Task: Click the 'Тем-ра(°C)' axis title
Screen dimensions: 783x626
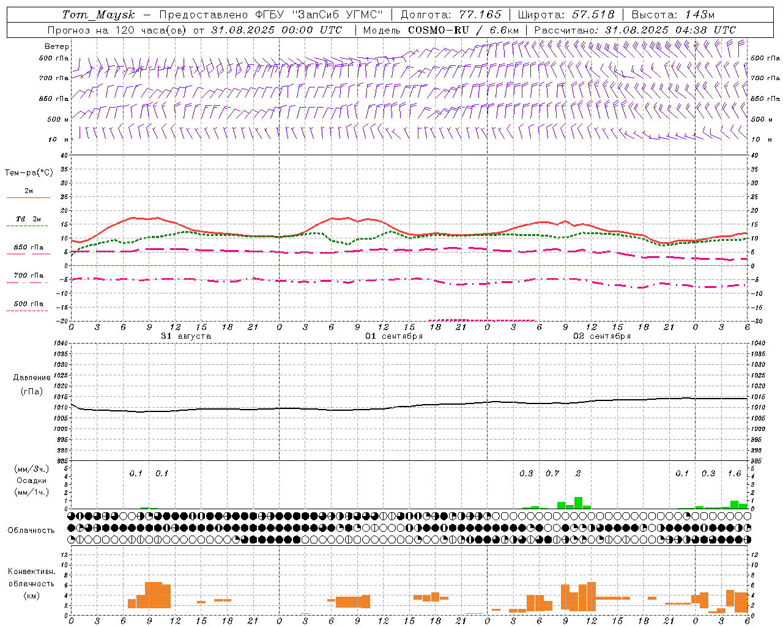Action: [x=29, y=173]
